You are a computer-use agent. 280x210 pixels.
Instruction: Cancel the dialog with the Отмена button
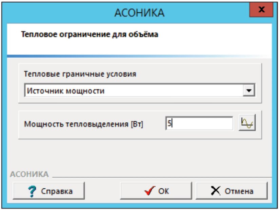pyautogui.click(x=232, y=191)
